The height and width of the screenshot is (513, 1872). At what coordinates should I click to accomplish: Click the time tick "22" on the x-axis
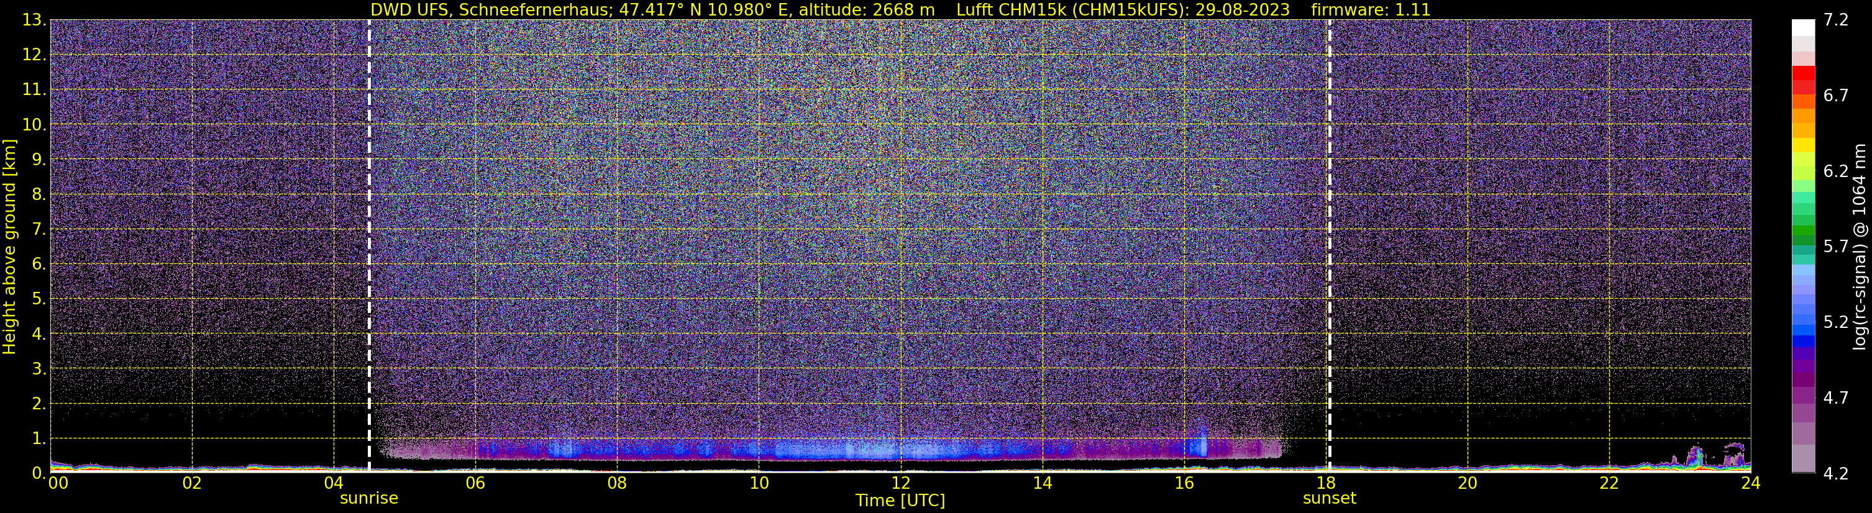pos(1609,483)
